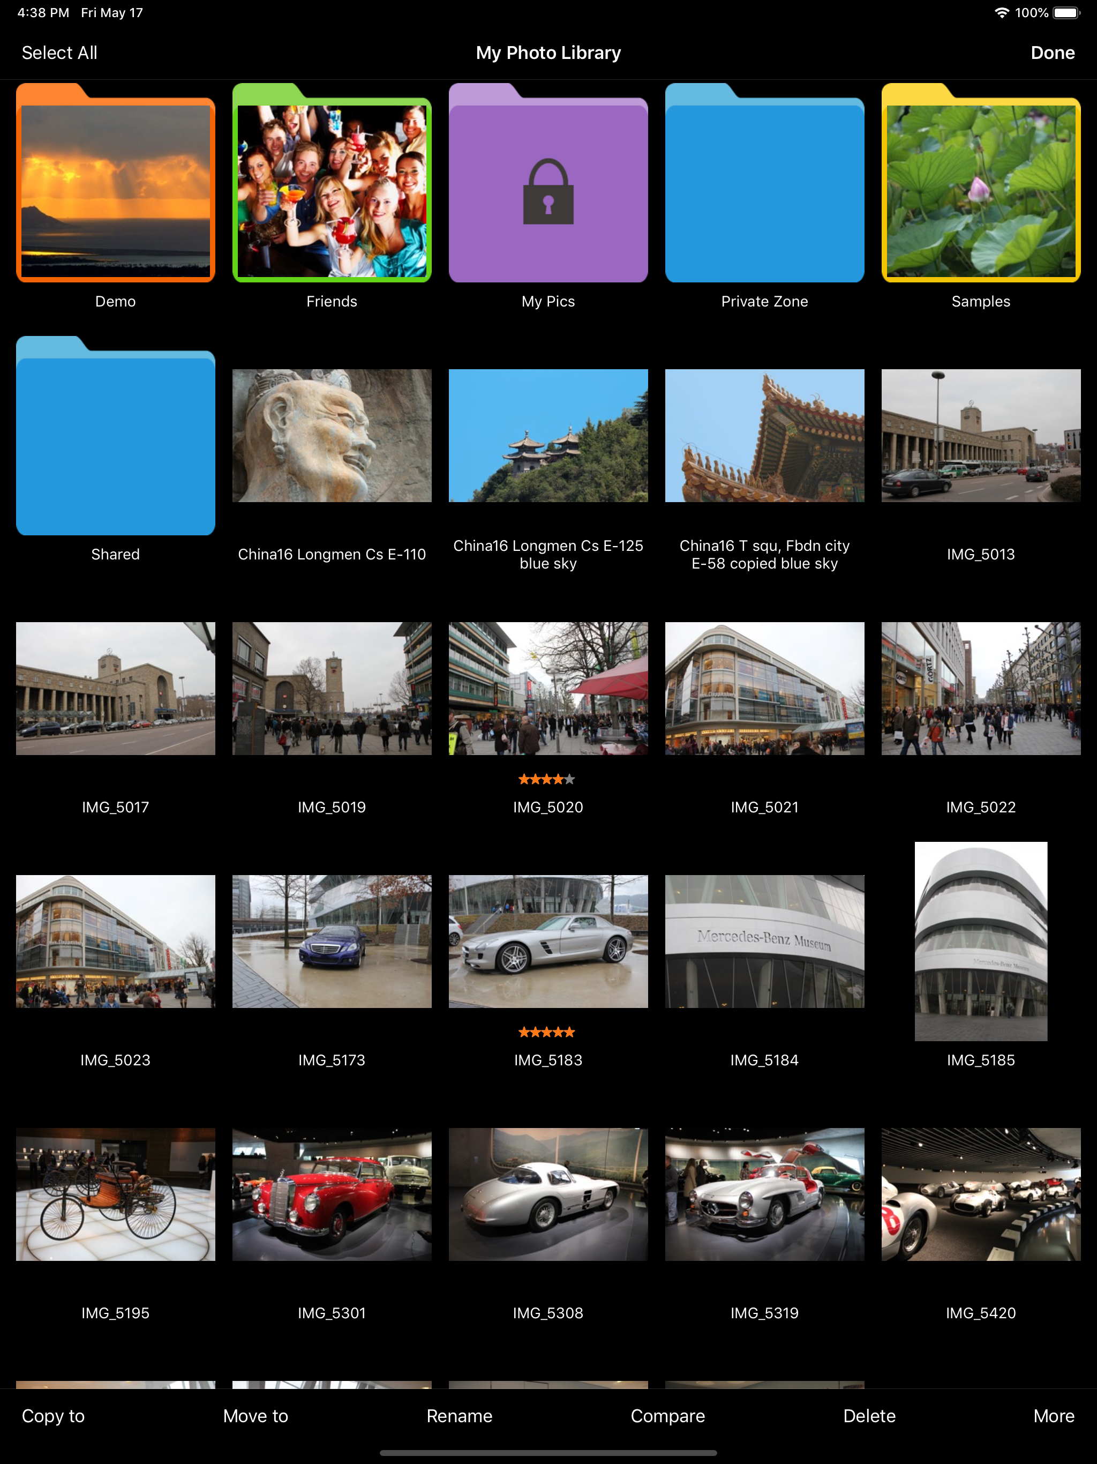Pick the red Mercedes photo IMG_5301
Viewport: 1097px width, 1464px height.
click(332, 1194)
